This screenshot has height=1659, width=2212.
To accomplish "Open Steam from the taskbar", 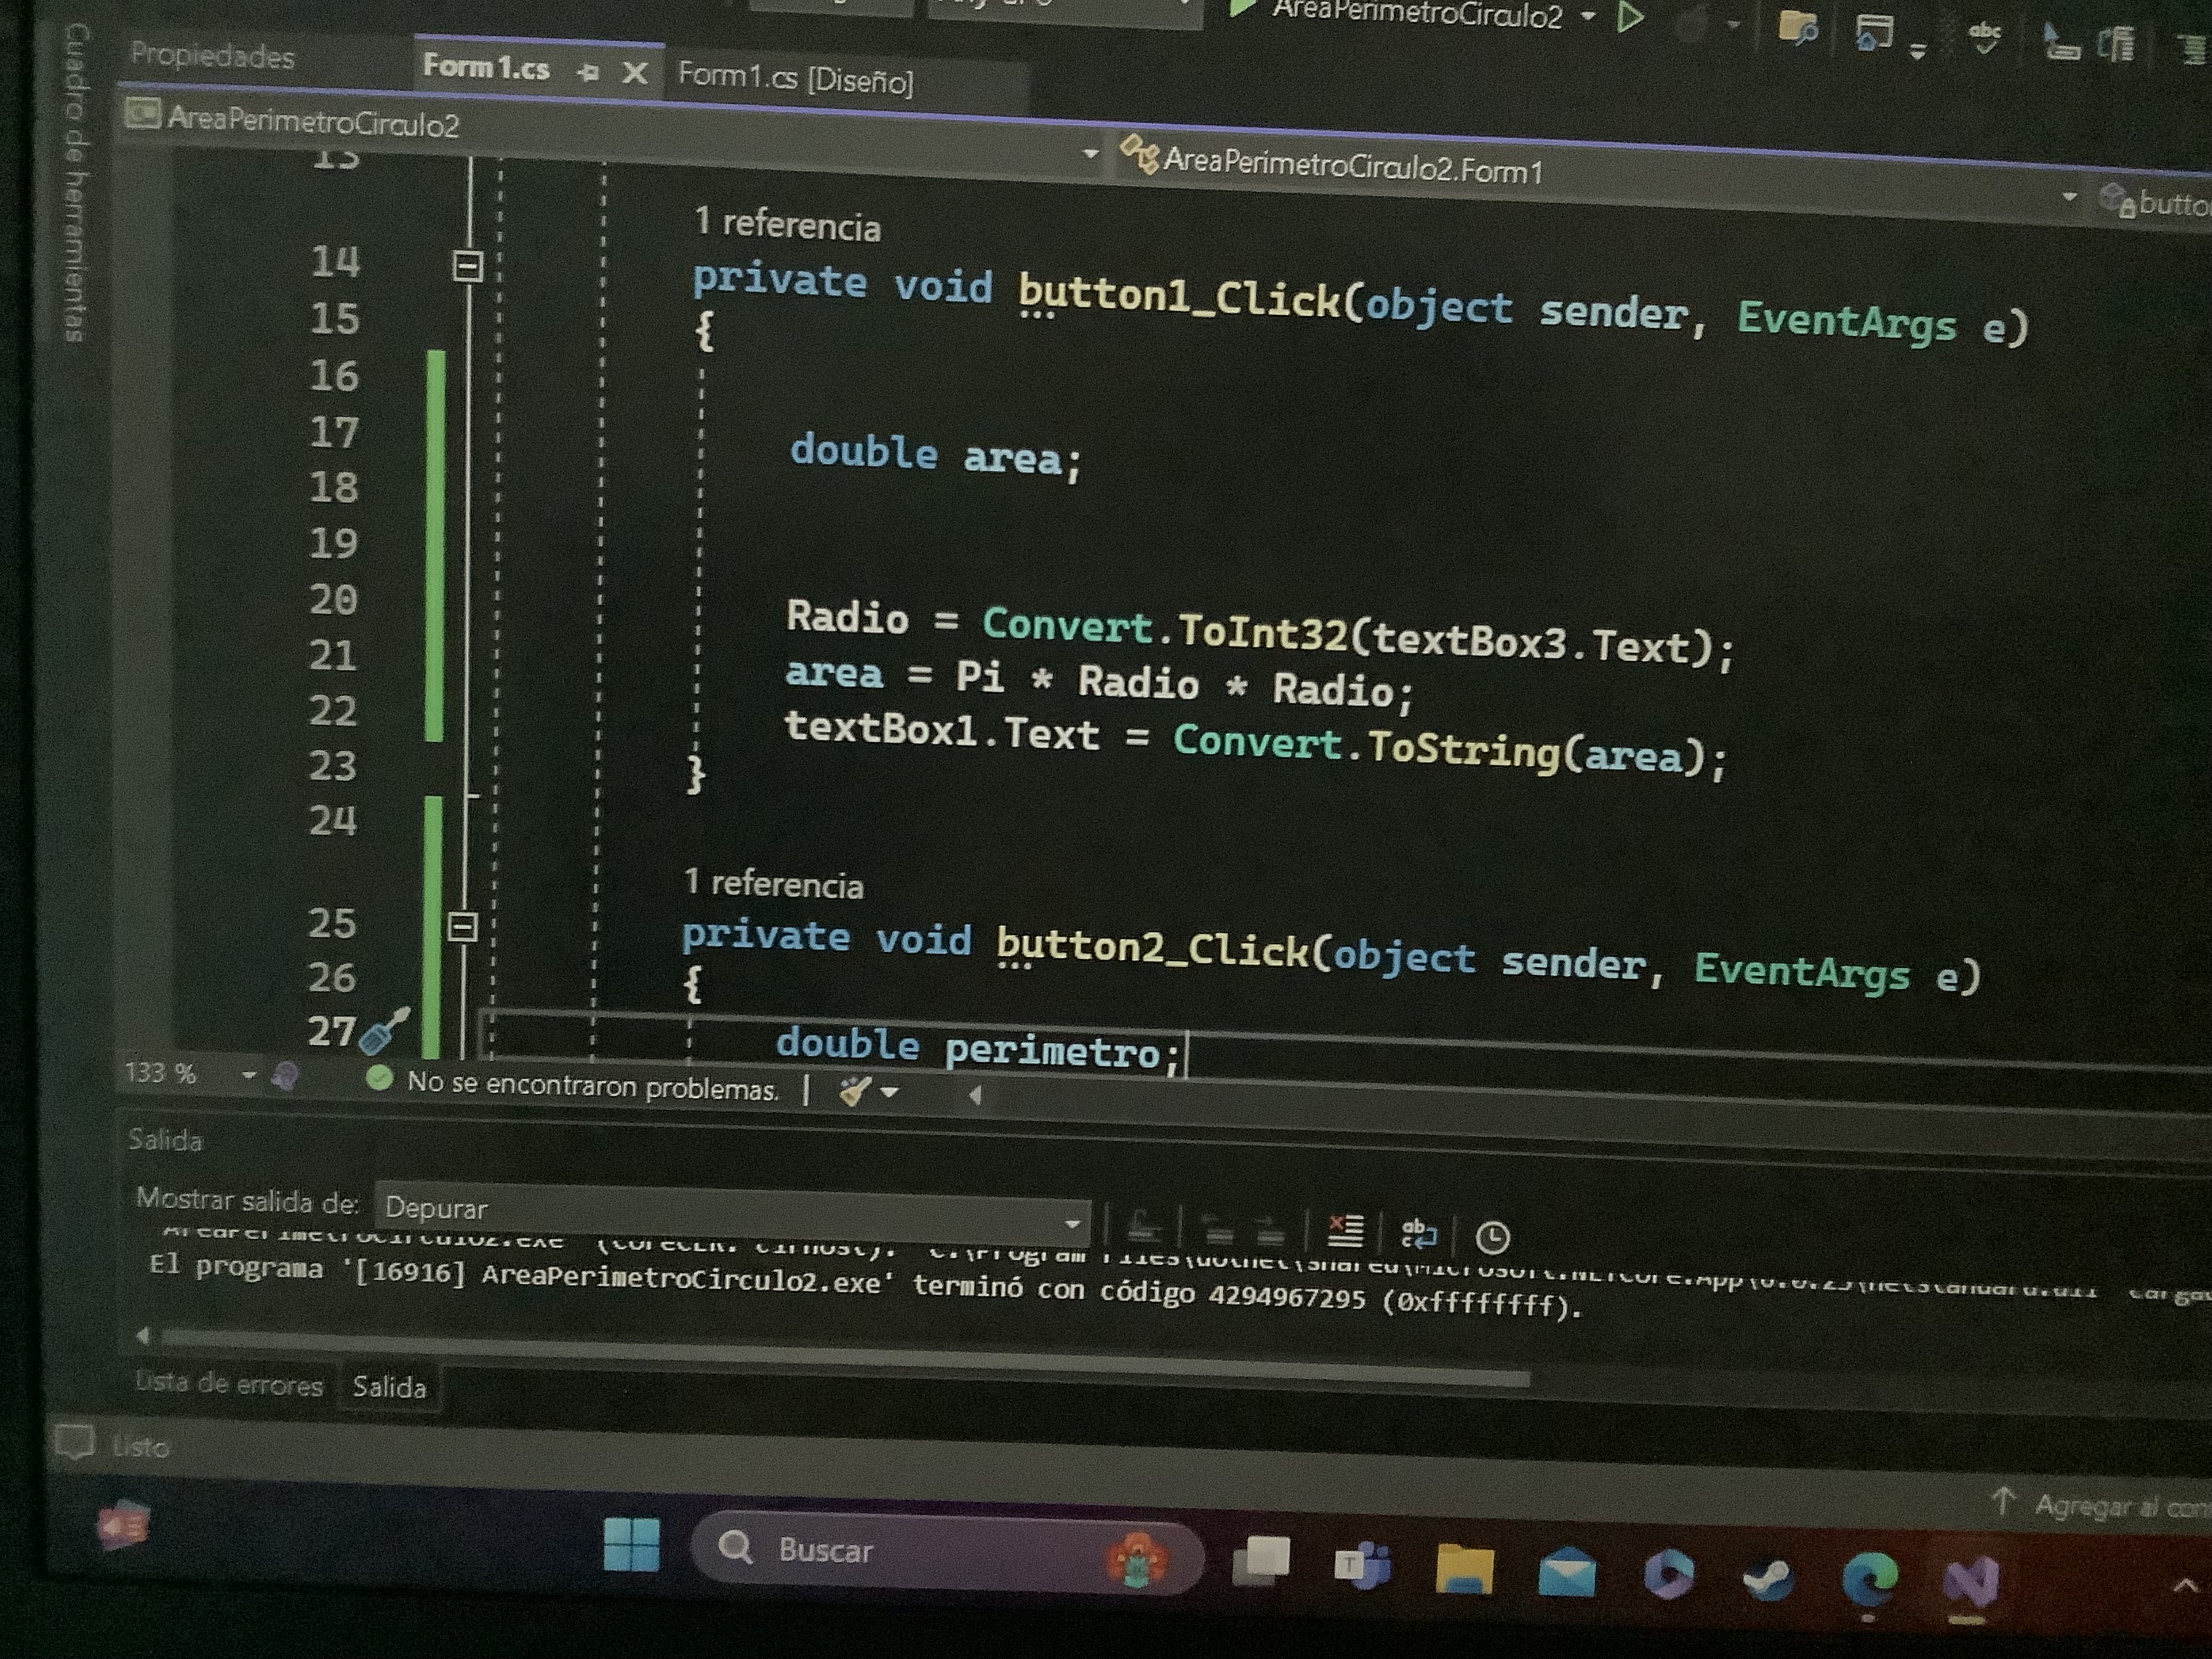I will pos(1768,1580).
